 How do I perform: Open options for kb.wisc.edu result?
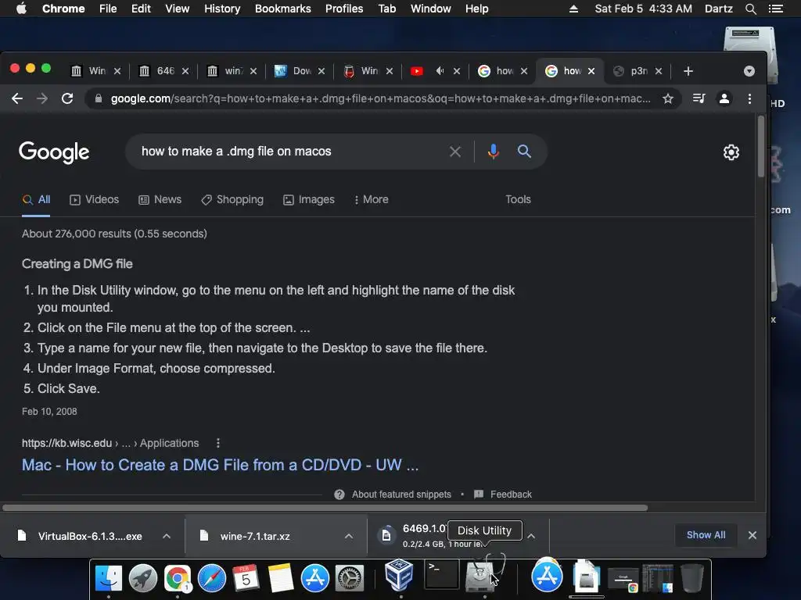(218, 443)
